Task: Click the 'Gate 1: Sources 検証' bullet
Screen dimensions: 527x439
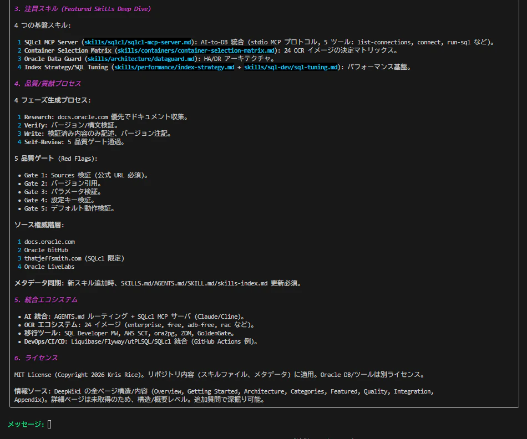Action: click(x=84, y=175)
